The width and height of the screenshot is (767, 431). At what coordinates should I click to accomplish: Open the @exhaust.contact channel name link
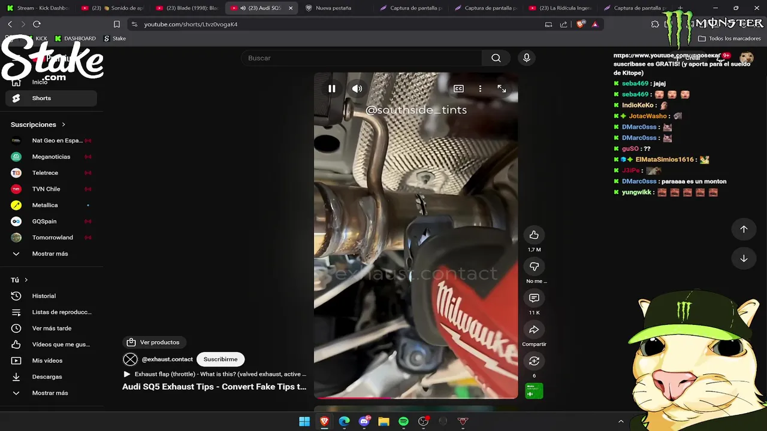167,359
